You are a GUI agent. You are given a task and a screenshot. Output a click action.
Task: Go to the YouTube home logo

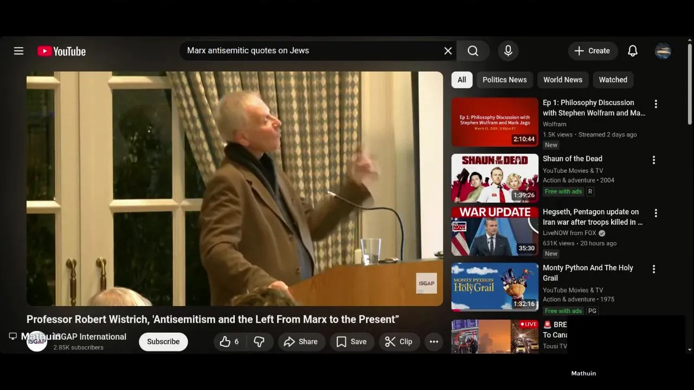(x=61, y=51)
